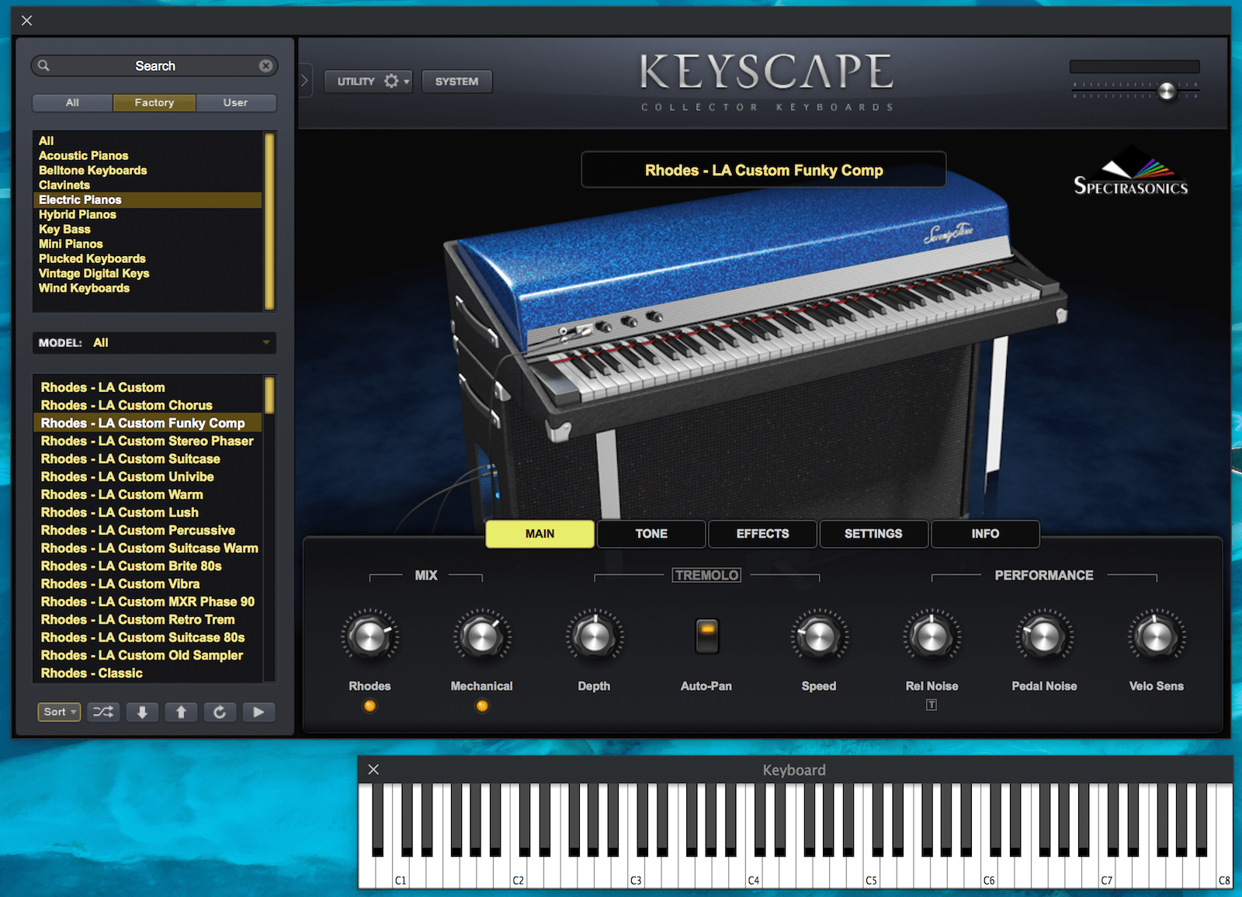Clear the search field with the X icon
The height and width of the screenshot is (897, 1242).
(265, 66)
